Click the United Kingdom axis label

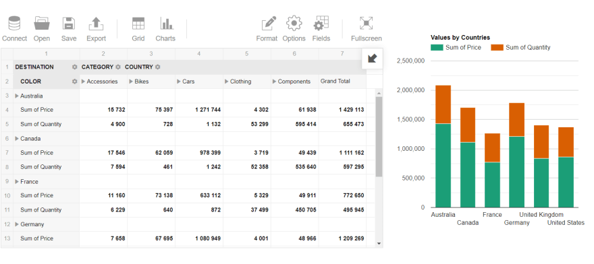coord(541,215)
